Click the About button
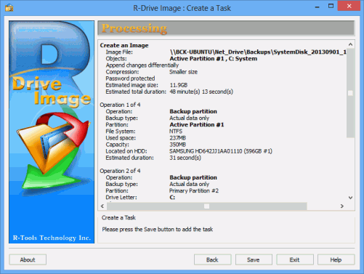Image resolution: width=364 pixels, height=274 pixels. 28,259
